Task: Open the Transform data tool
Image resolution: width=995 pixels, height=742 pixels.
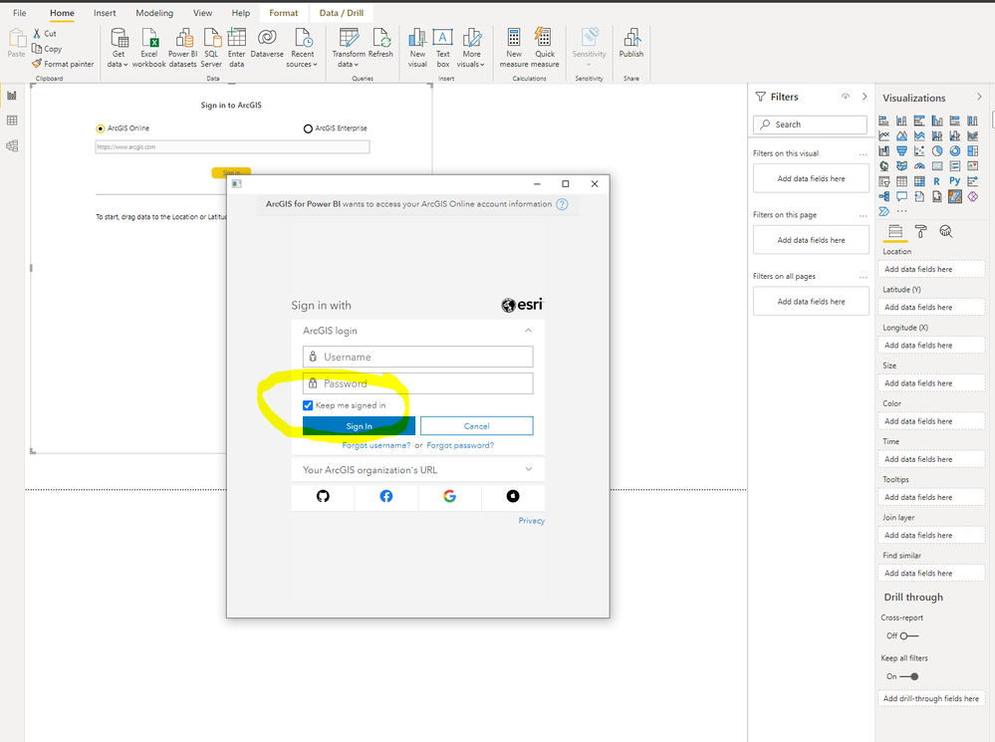Action: [x=349, y=46]
